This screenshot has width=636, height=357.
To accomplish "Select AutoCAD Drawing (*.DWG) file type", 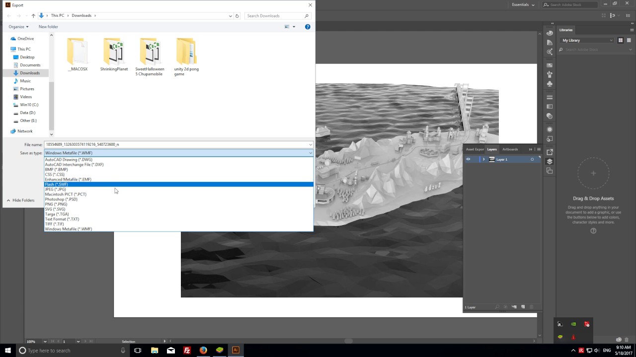I will (x=179, y=160).
